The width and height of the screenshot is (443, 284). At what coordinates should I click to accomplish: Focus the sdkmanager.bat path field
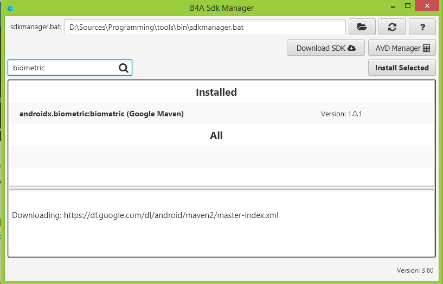[205, 27]
